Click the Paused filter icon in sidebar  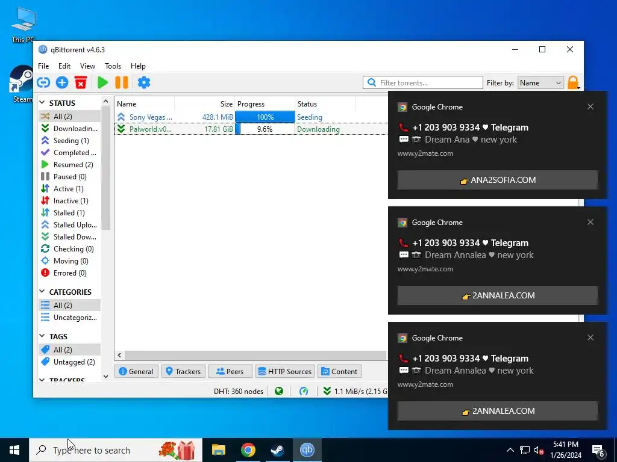coord(45,176)
